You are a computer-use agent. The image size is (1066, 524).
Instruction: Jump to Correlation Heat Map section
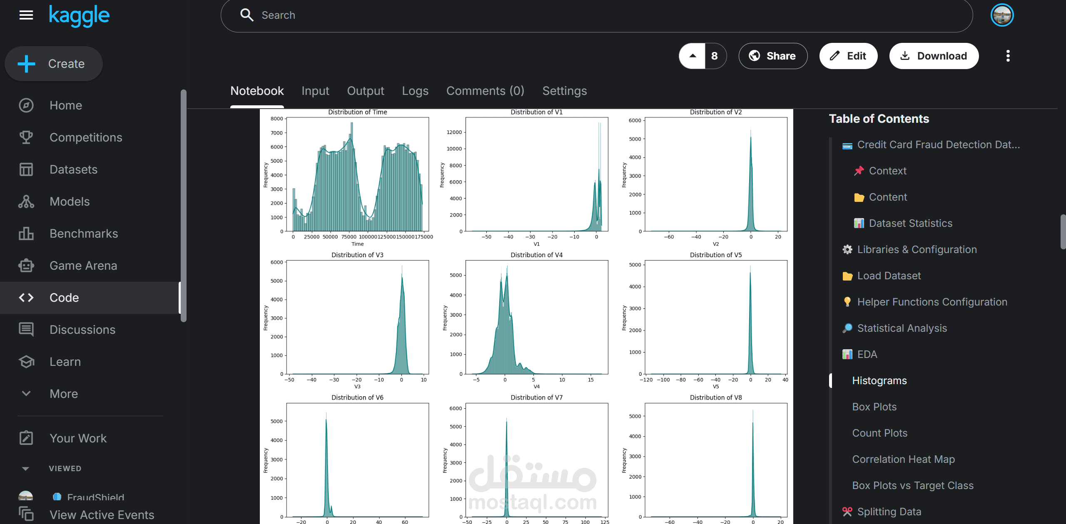coord(903,459)
